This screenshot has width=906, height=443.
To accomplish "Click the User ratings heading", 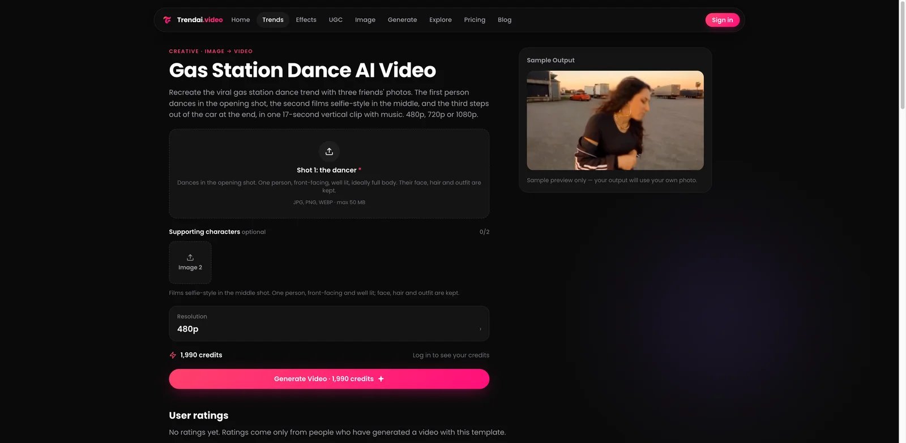I will [199, 415].
